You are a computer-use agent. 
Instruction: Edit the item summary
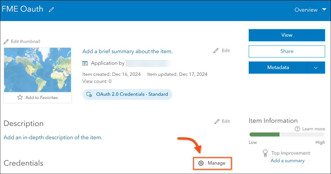click(x=221, y=50)
